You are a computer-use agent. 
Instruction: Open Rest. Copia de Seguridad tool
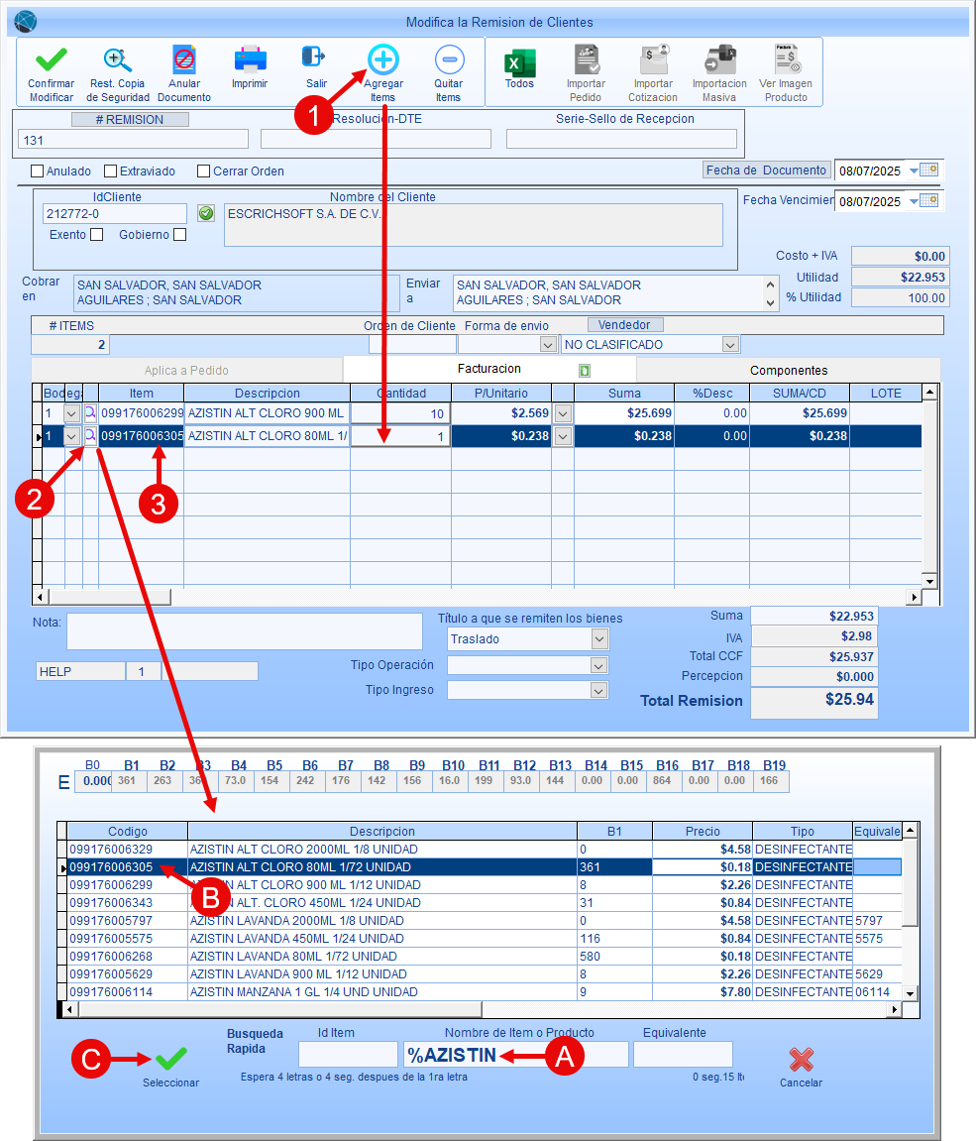coord(117,59)
